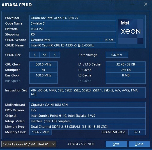Click the Code Name field showing Skylake-S
Viewport: 152px width, 150px height.
point(73,23)
